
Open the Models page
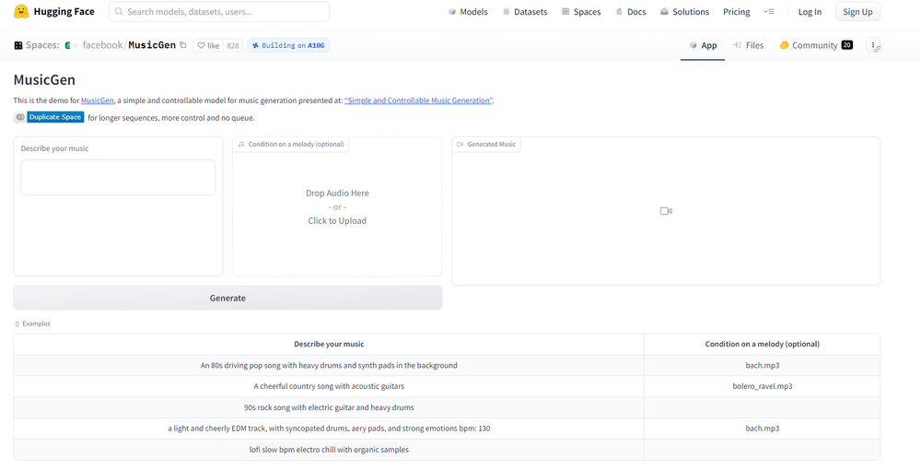(468, 12)
